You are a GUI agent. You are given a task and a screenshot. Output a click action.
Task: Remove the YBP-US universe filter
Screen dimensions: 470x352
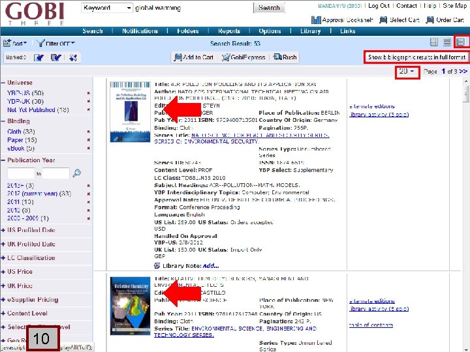89,93
